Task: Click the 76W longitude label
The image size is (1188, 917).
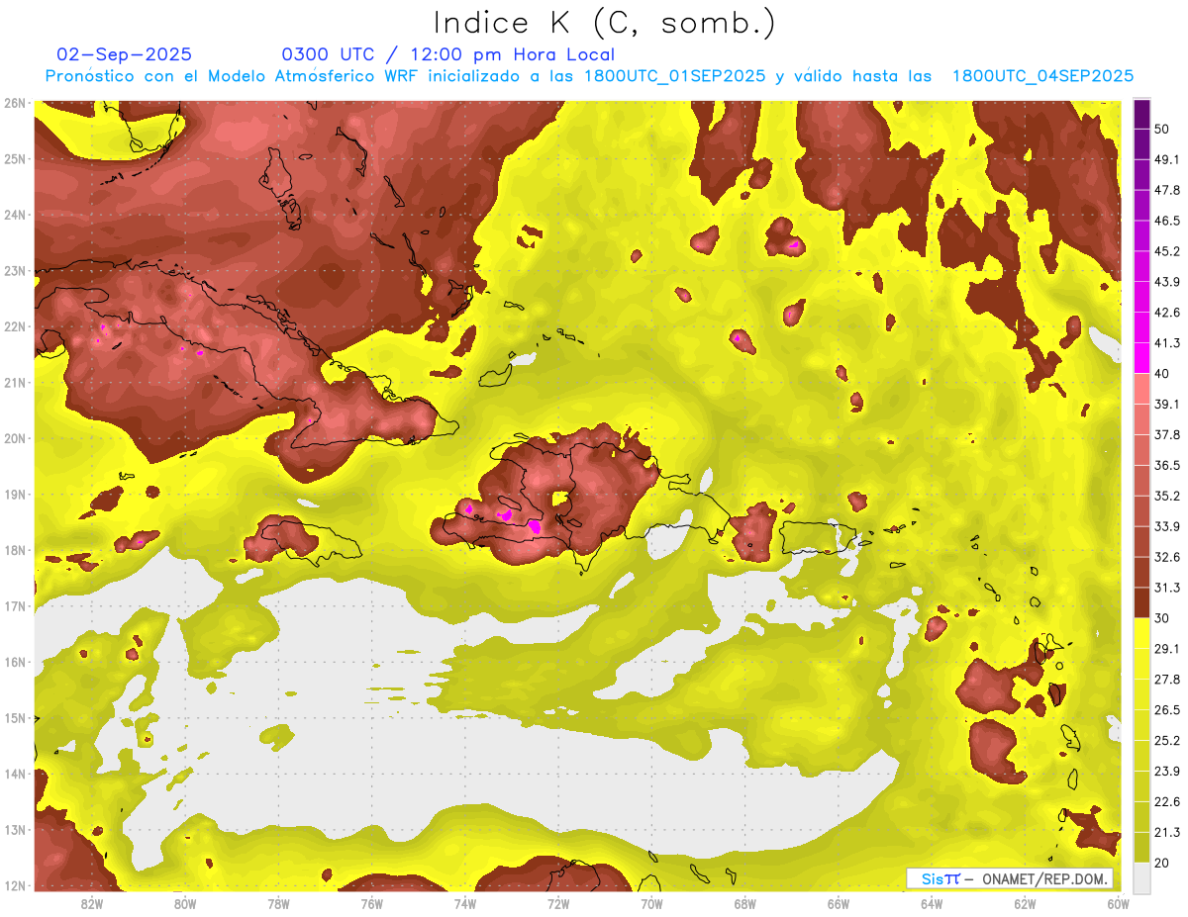Action: pos(371,903)
